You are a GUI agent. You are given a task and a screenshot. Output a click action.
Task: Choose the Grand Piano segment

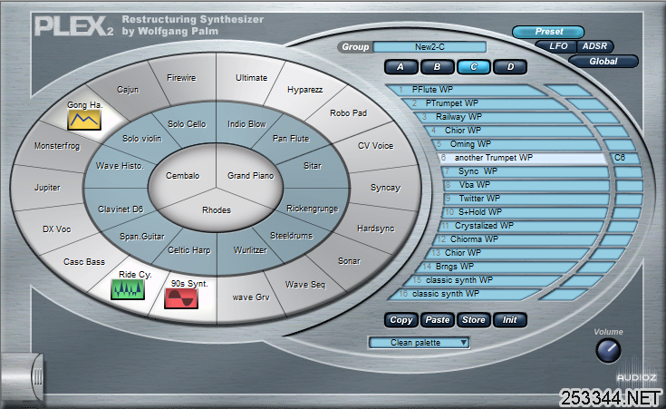click(x=250, y=176)
